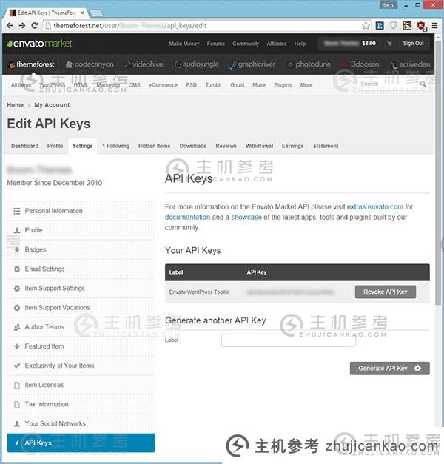Image resolution: width=444 pixels, height=464 pixels.
Task: Open the showcase link
Action: click(246, 218)
